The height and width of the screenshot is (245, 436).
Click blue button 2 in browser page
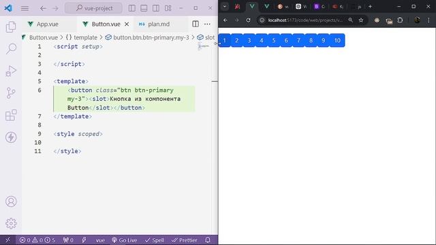click(x=237, y=41)
